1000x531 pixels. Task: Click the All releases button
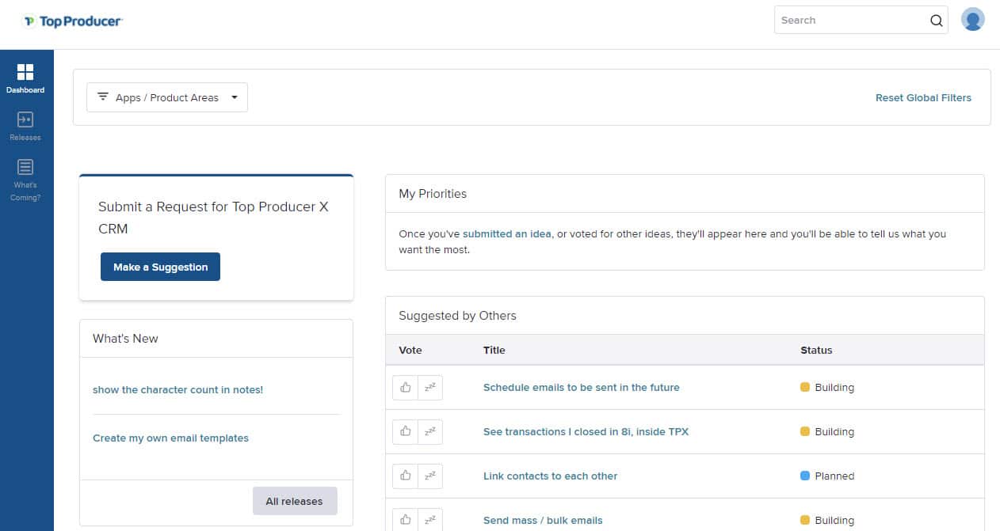pos(294,501)
